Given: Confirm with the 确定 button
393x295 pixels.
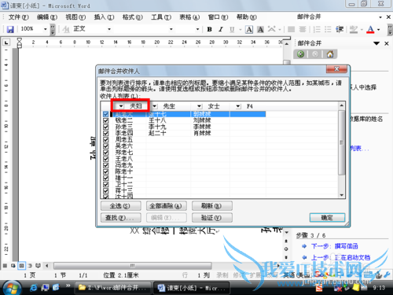Looking at the screenshot, I should point(327,218).
